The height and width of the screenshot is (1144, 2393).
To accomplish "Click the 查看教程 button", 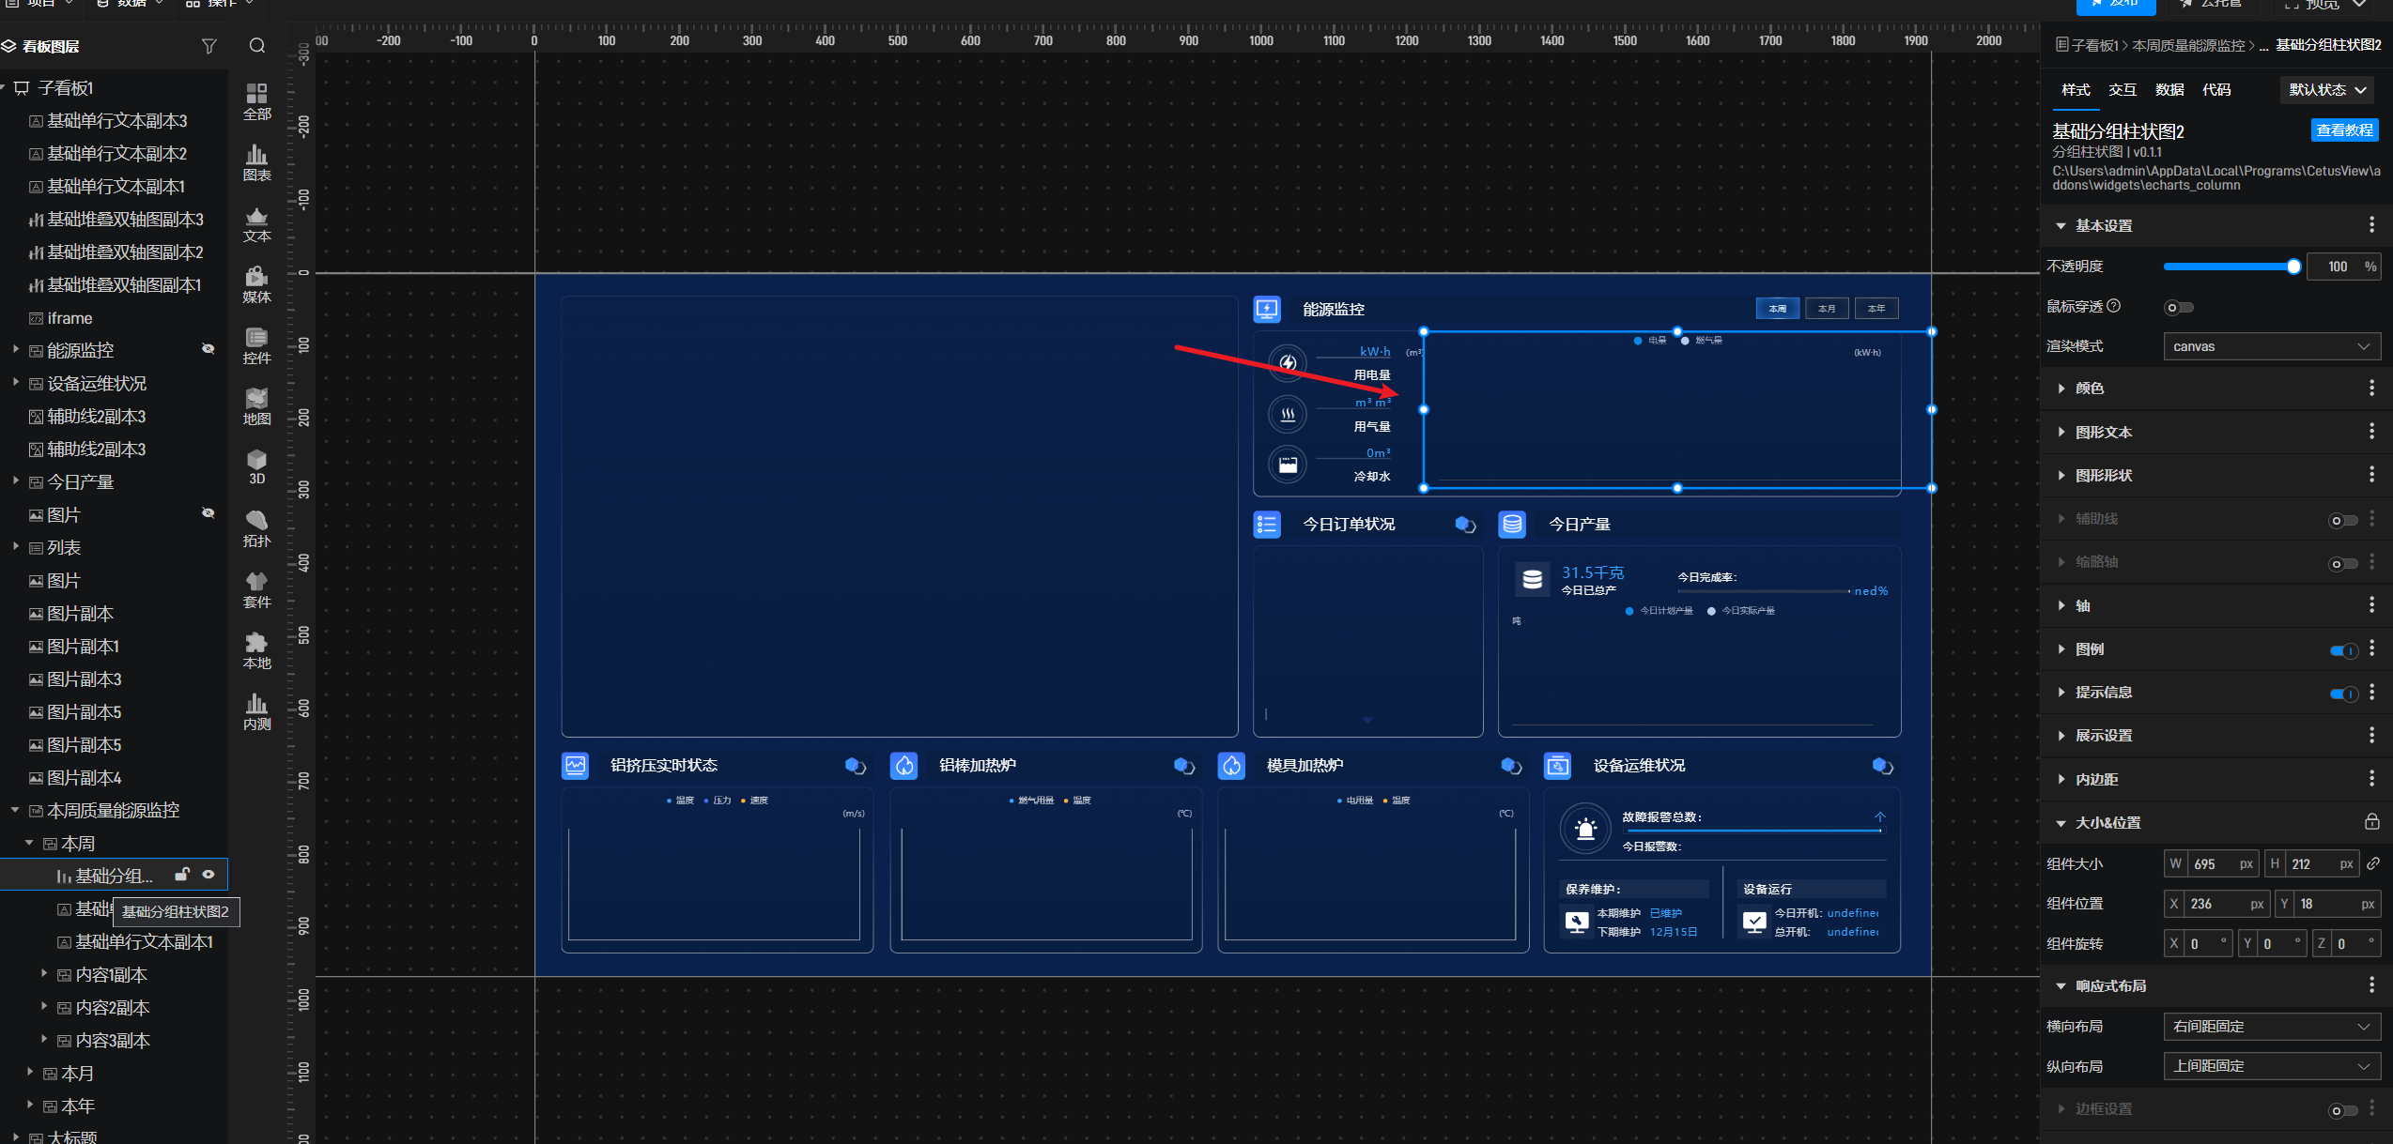I will click(x=2344, y=130).
